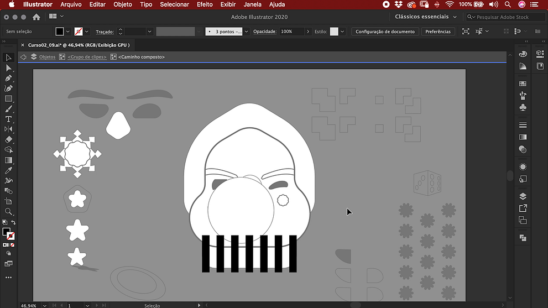Click the Preferências button
The width and height of the screenshot is (548, 308).
438,32
